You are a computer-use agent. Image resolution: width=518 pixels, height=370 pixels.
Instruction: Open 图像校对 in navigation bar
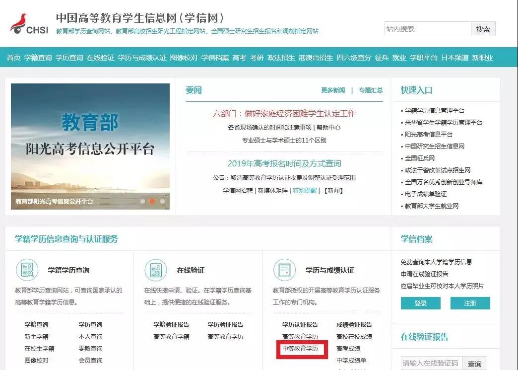point(184,58)
